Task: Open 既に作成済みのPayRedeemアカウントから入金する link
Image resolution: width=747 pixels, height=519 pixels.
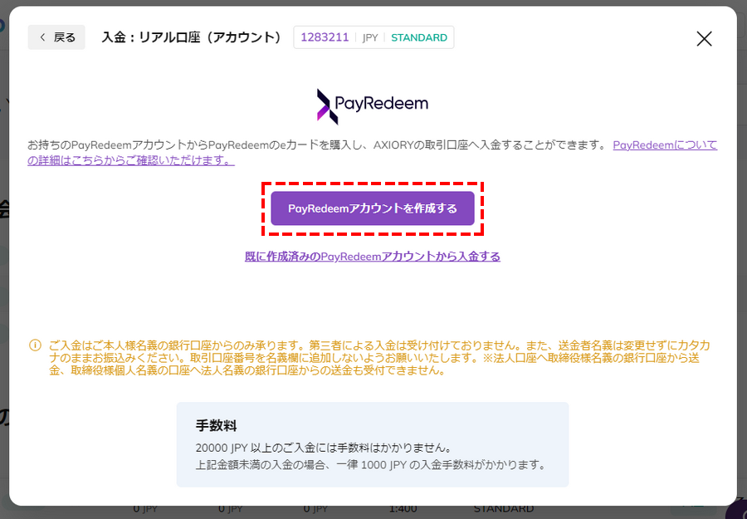Action: point(373,257)
